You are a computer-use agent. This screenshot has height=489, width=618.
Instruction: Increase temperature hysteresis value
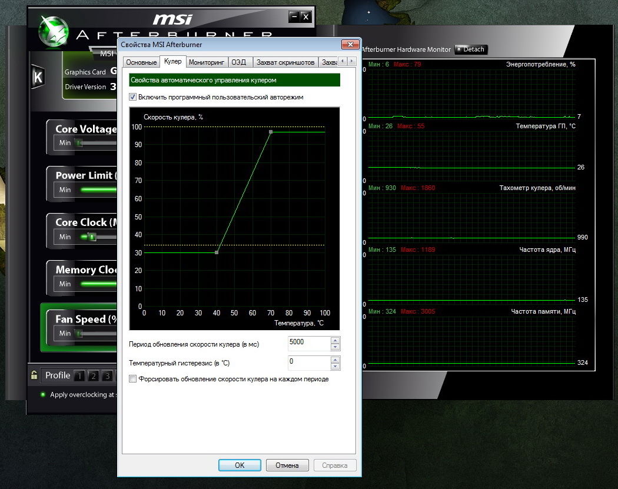pos(335,360)
